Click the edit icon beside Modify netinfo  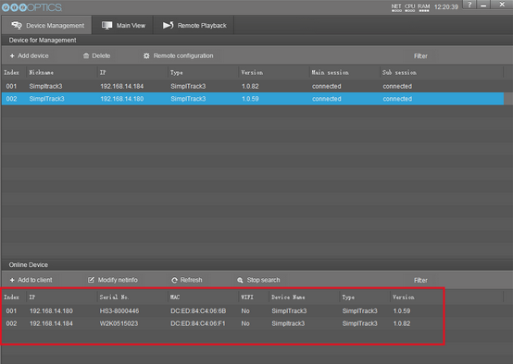point(91,280)
